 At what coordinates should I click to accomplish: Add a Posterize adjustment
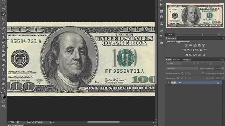[x=191, y=55]
